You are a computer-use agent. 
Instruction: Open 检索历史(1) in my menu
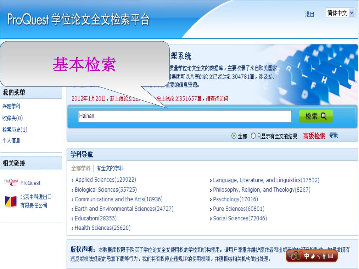tap(15, 130)
